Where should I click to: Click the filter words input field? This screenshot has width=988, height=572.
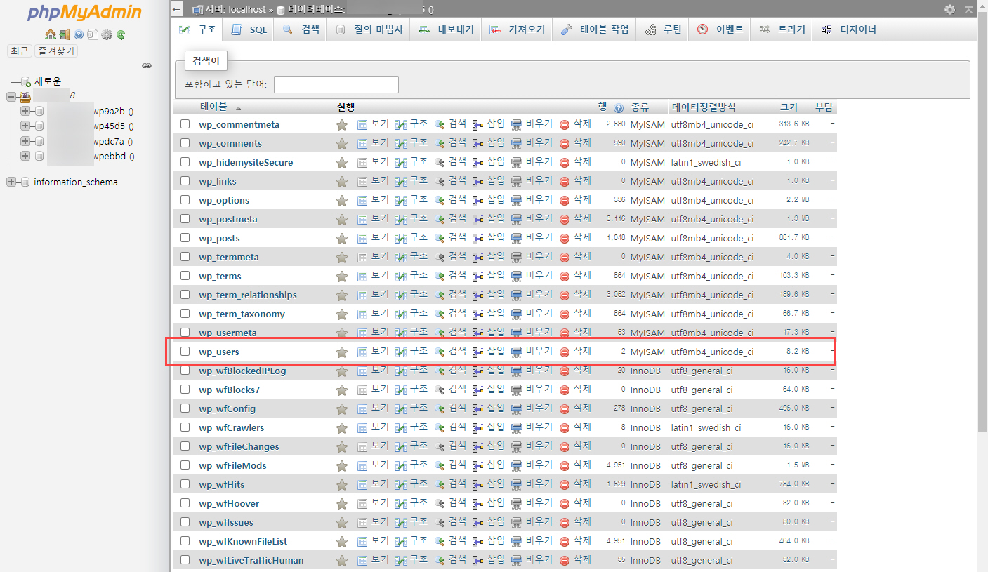[x=336, y=84]
